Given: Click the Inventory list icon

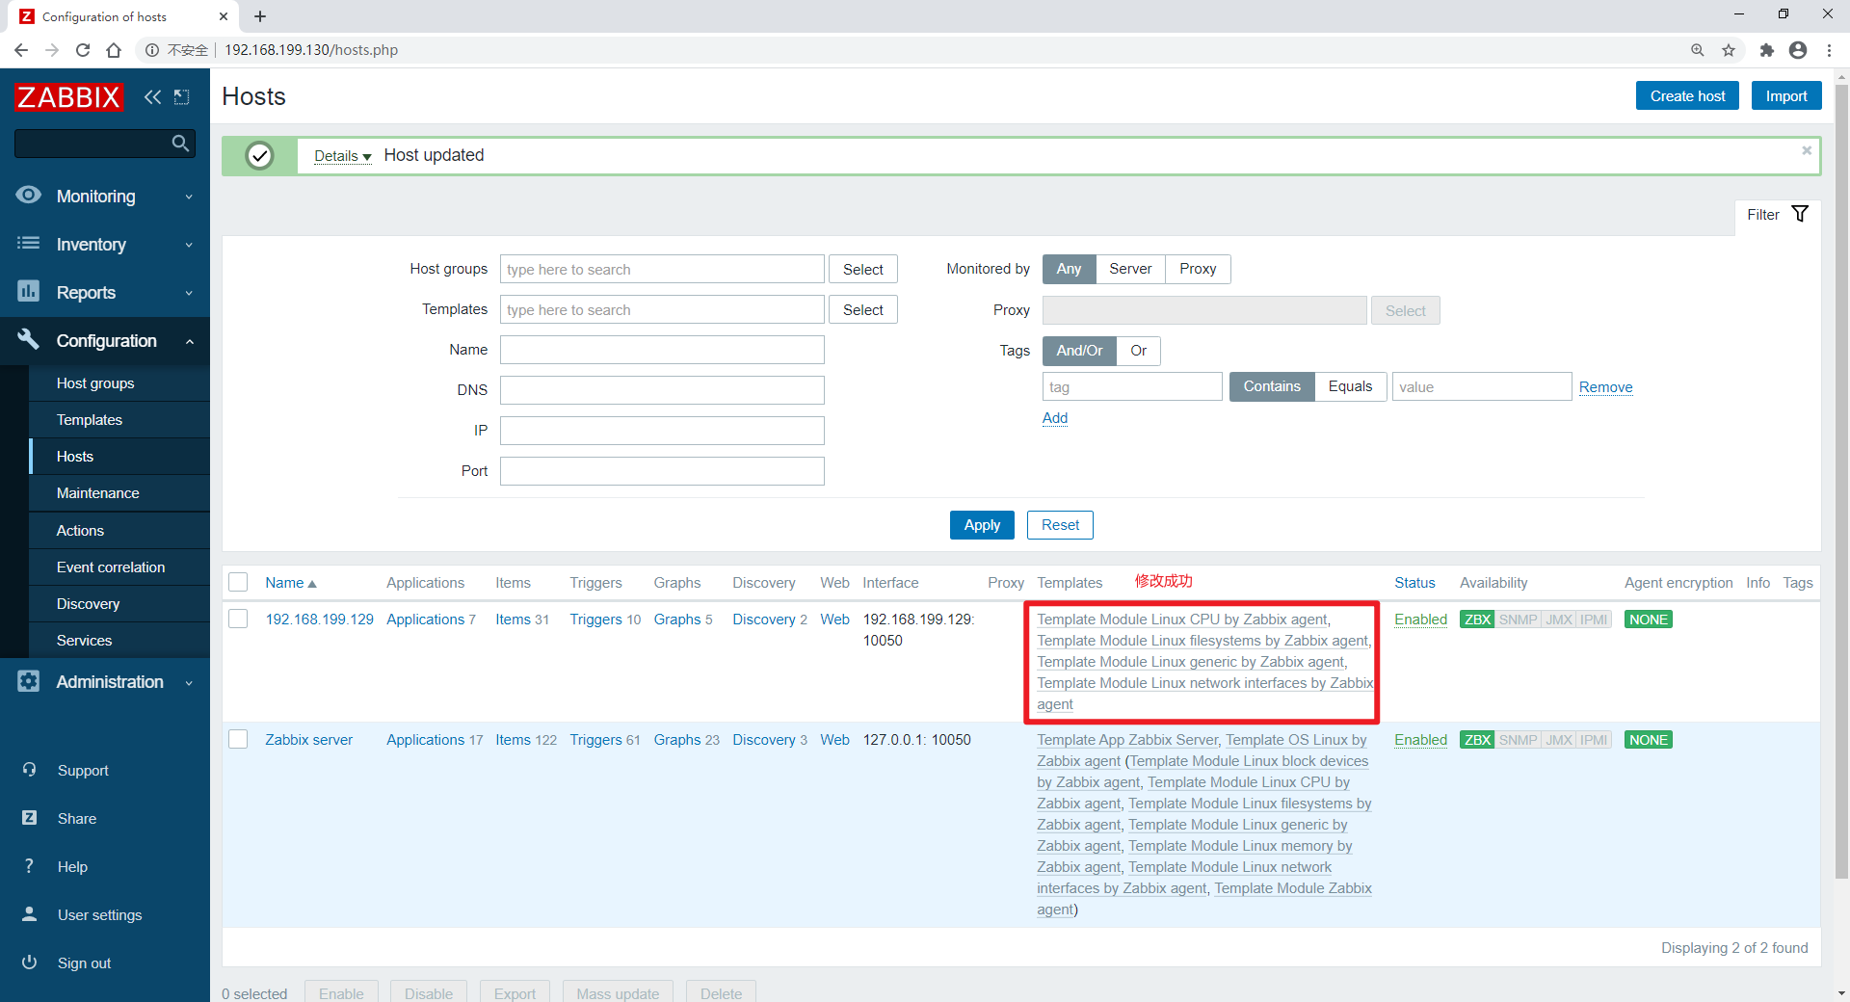Looking at the screenshot, I should (29, 244).
